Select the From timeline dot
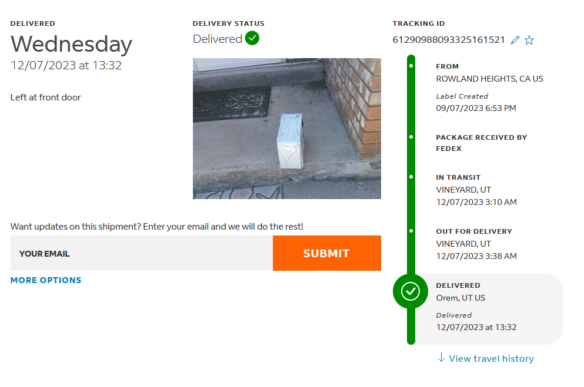 click(411, 66)
